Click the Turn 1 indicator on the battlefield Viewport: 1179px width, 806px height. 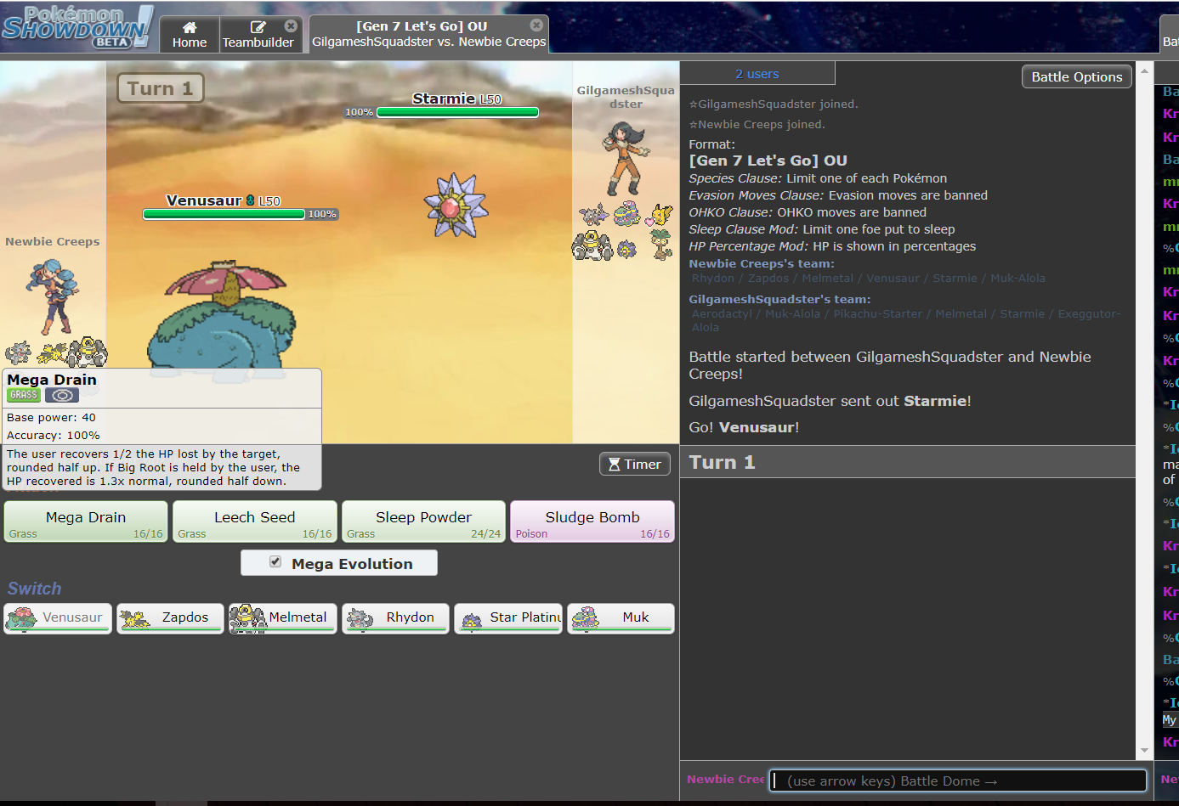160,88
